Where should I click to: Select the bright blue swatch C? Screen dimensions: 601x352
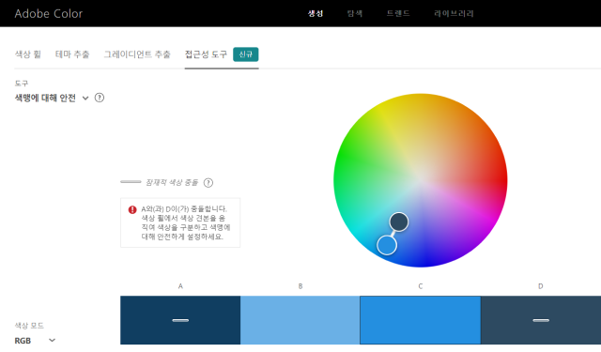click(x=421, y=320)
